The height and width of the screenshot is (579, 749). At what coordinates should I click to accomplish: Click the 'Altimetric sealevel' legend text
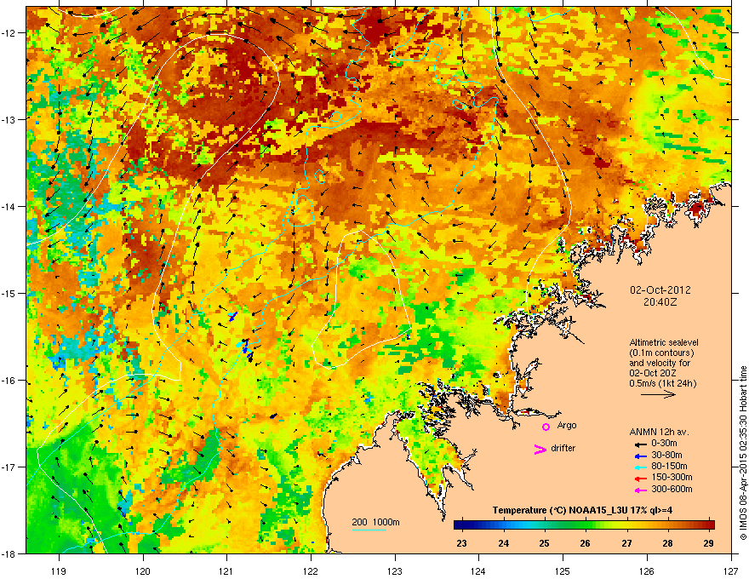point(664,342)
